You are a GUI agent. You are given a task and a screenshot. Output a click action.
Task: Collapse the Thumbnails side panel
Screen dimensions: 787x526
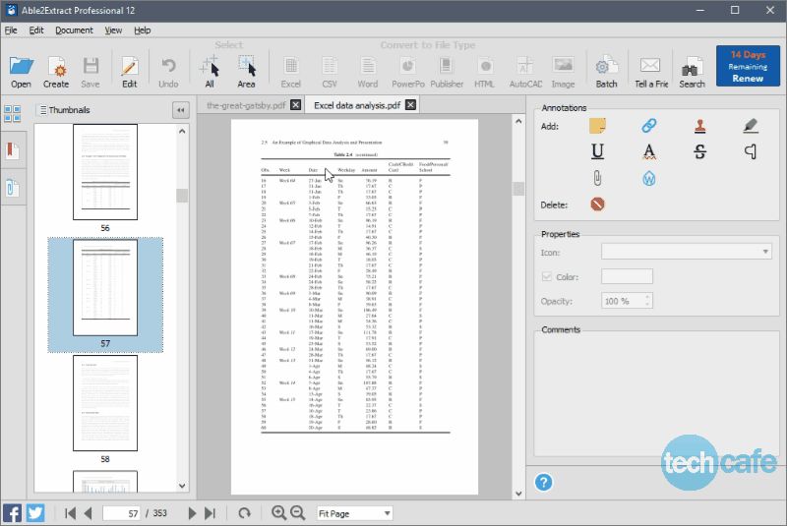click(180, 110)
